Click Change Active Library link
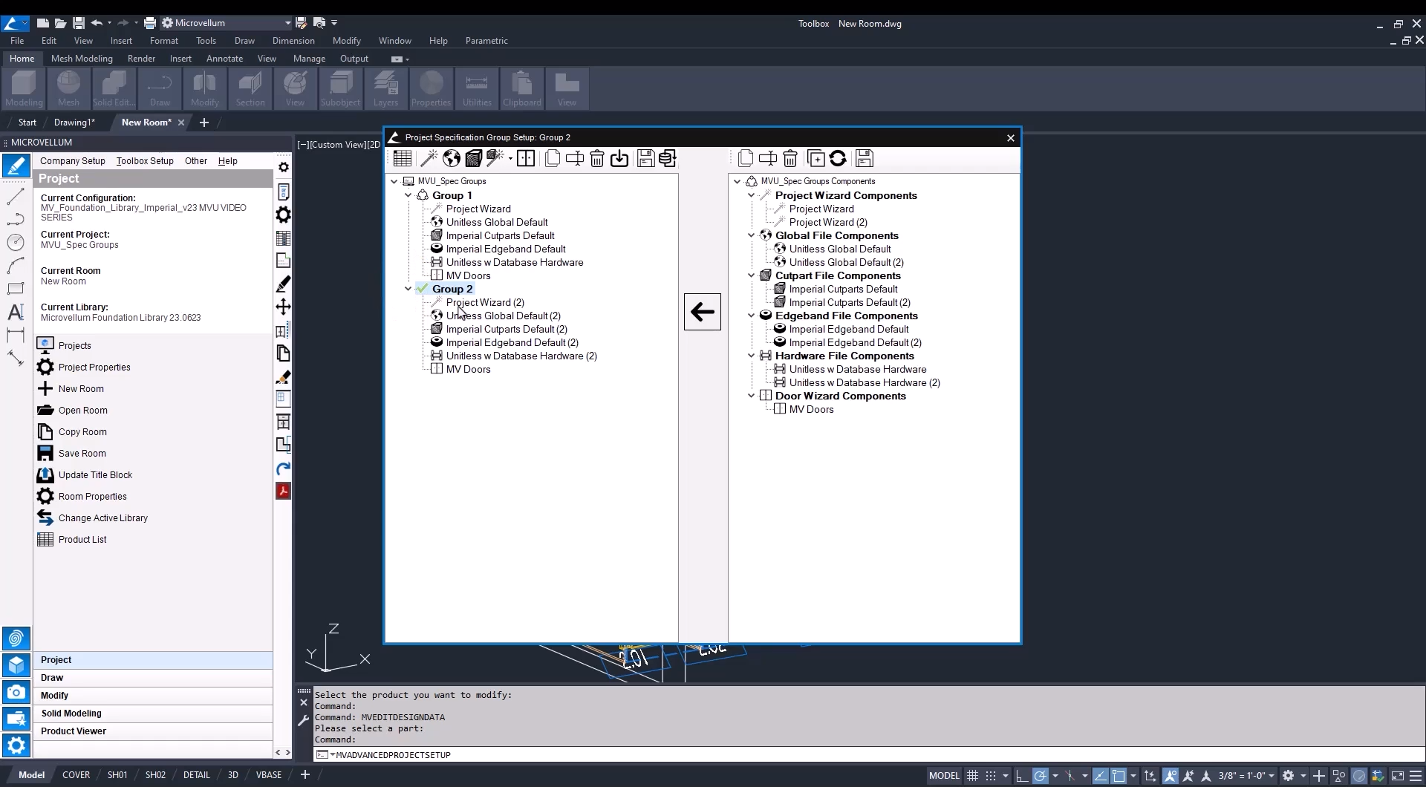 [103, 518]
